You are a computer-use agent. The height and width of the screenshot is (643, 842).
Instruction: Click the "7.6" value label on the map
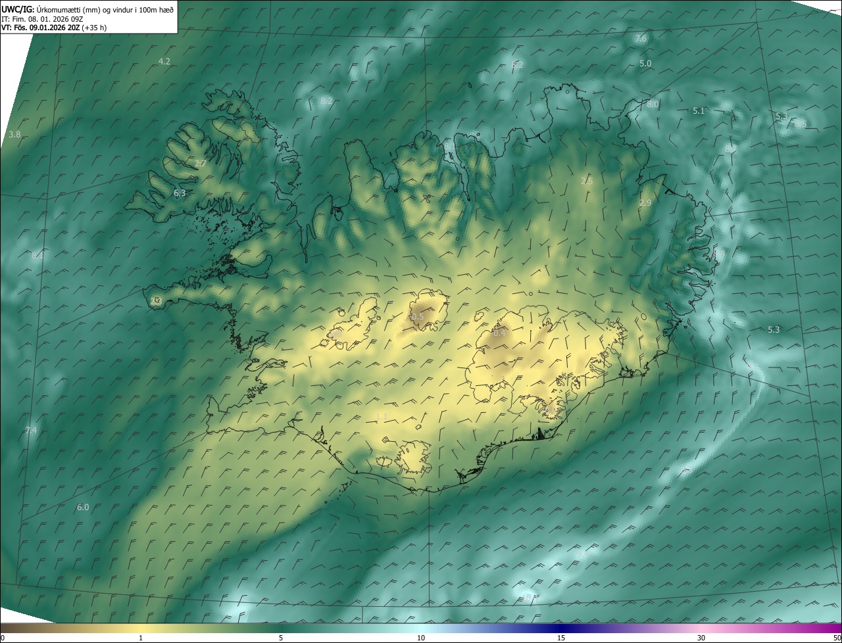(641, 39)
